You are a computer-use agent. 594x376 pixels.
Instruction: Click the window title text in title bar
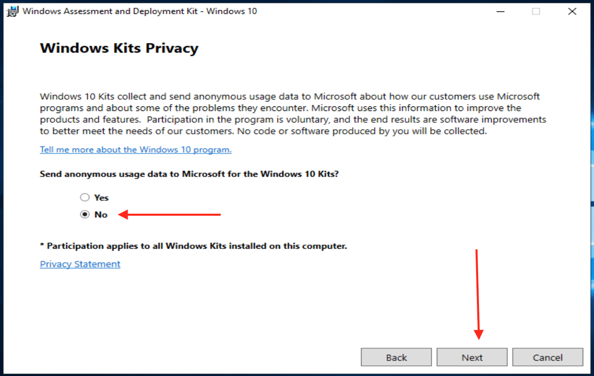(140, 11)
